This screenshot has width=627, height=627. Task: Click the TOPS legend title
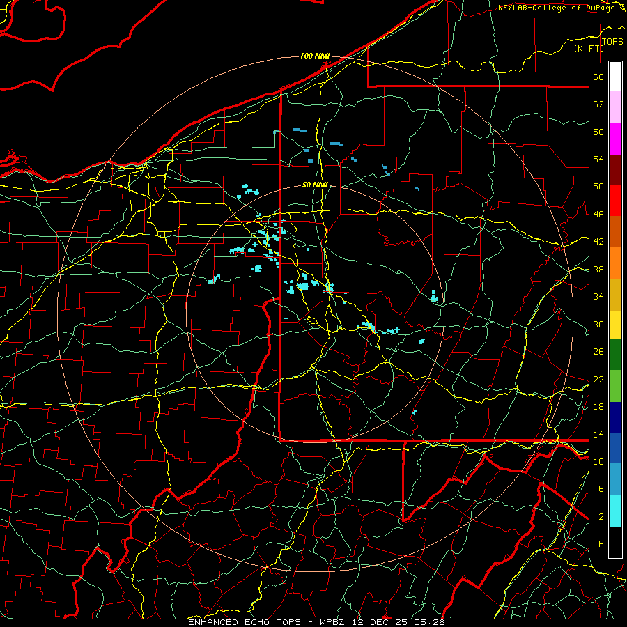coord(612,42)
